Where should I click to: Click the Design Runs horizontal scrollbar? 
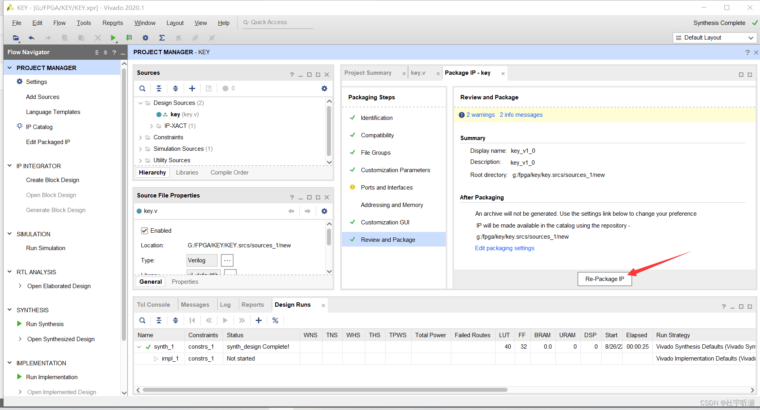tap(325, 390)
